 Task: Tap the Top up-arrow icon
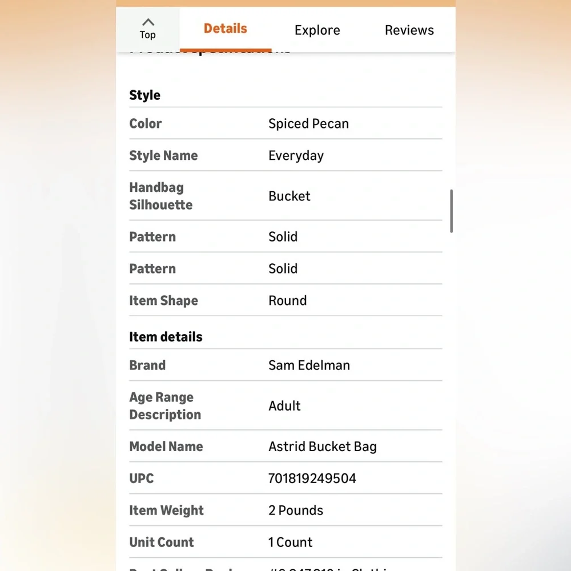click(x=148, y=22)
